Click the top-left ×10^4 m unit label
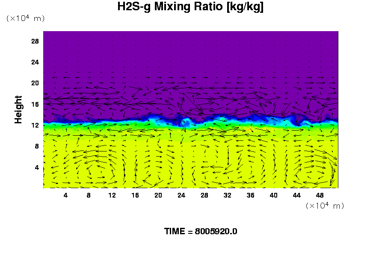385x256 pixels. [25, 18]
